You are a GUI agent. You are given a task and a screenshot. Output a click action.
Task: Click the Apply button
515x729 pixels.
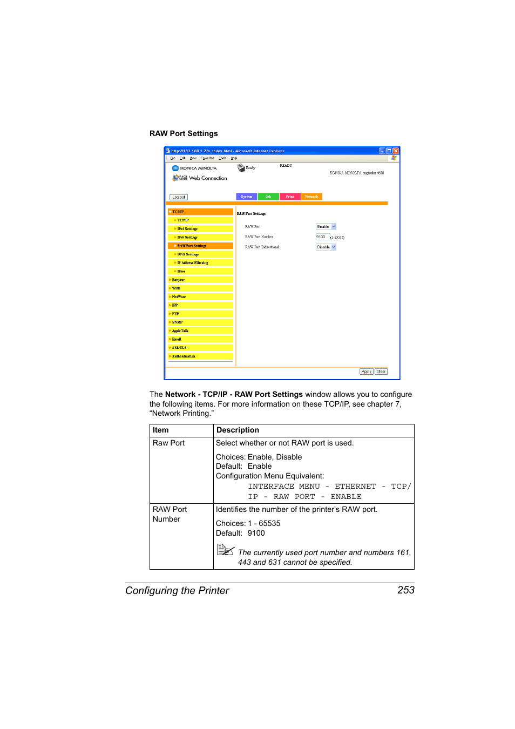point(367,372)
